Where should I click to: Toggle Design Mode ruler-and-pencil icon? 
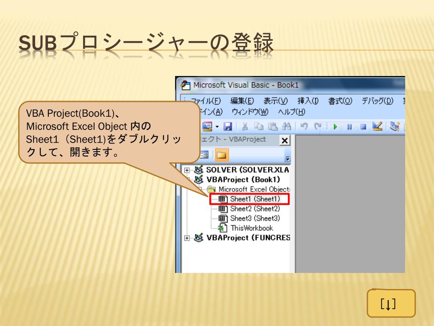coord(378,126)
